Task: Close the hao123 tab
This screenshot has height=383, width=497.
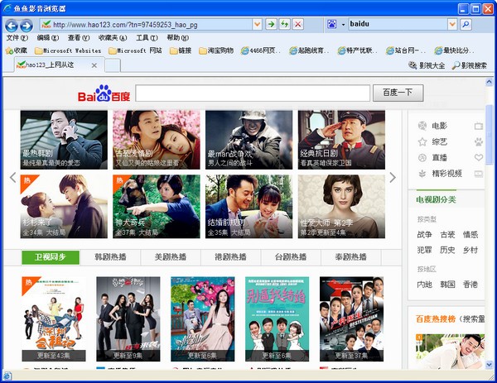Action: coord(94,65)
